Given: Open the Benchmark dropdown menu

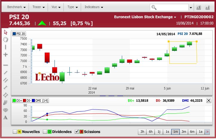Looking at the screenshot, I should click(x=16, y=7).
